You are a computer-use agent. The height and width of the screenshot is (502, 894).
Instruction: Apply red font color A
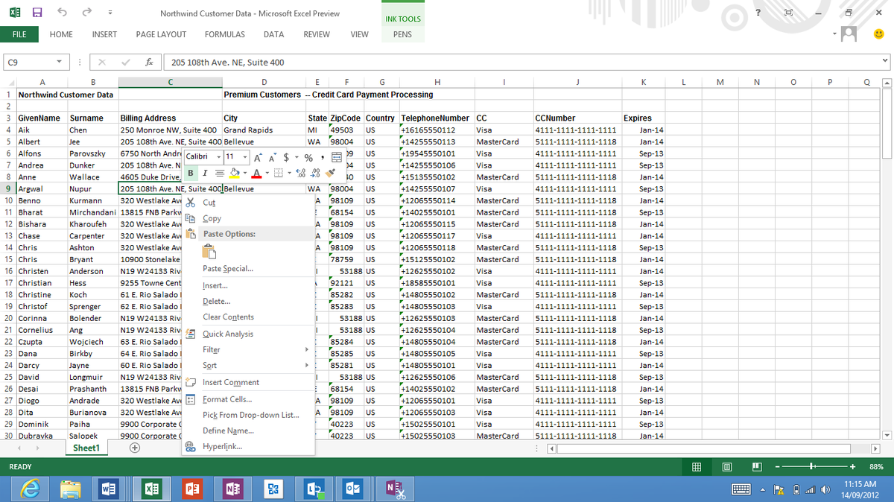(x=256, y=173)
